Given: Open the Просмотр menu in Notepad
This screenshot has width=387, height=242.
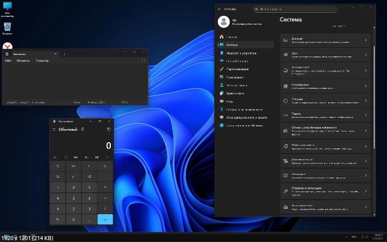Looking at the screenshot, I should tap(42, 60).
